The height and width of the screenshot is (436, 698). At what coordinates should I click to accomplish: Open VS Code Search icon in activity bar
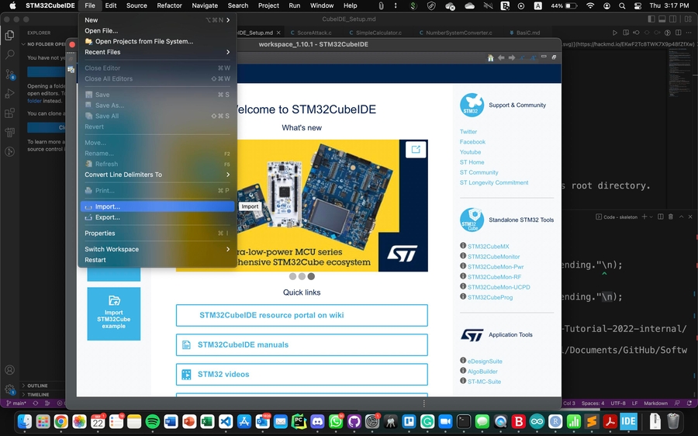coord(10,55)
